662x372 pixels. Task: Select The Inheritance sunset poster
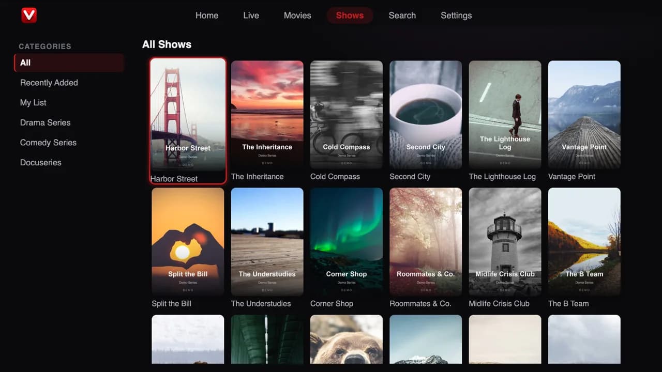pyautogui.click(x=267, y=115)
